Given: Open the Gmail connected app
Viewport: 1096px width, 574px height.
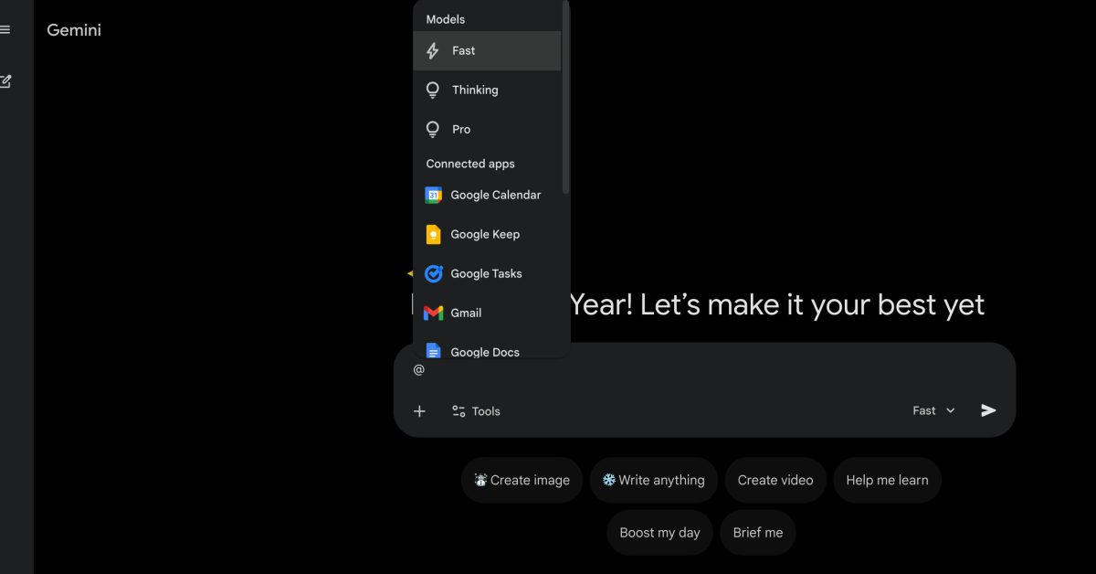Looking at the screenshot, I should 466,313.
